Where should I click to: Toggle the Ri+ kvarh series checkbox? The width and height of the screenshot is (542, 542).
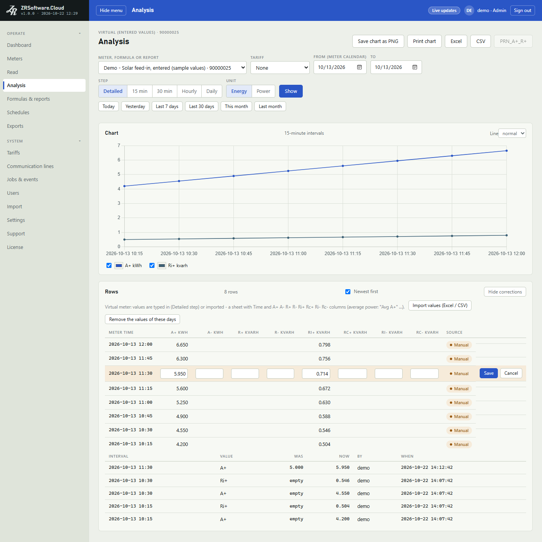pos(152,266)
